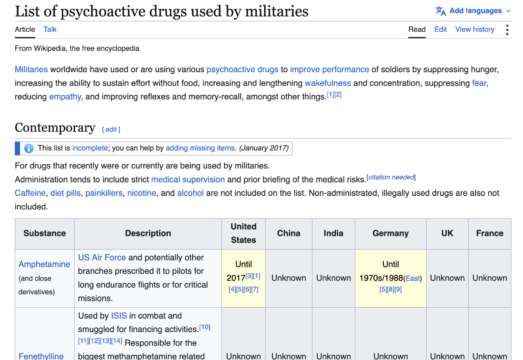Expand the Add languages dropdown arrow

(x=508, y=11)
